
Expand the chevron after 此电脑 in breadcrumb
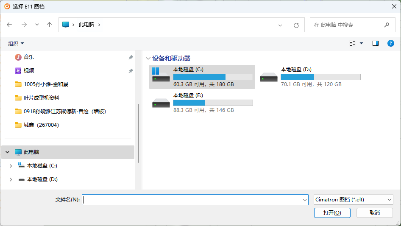tap(99, 25)
